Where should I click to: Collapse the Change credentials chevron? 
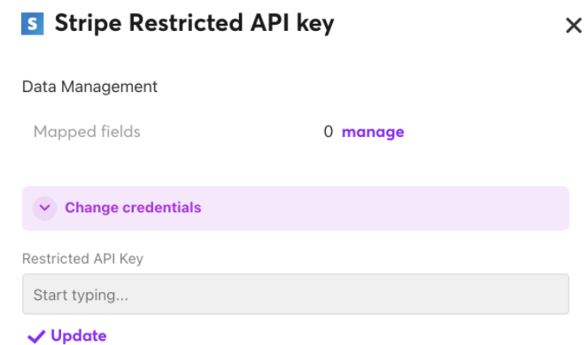44,208
